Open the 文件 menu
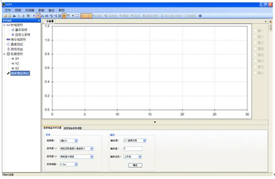 point(8,10)
